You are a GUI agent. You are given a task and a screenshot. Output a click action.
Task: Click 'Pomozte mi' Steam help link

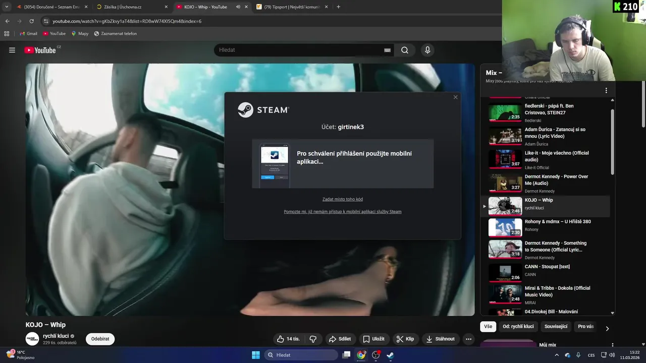[x=343, y=212]
